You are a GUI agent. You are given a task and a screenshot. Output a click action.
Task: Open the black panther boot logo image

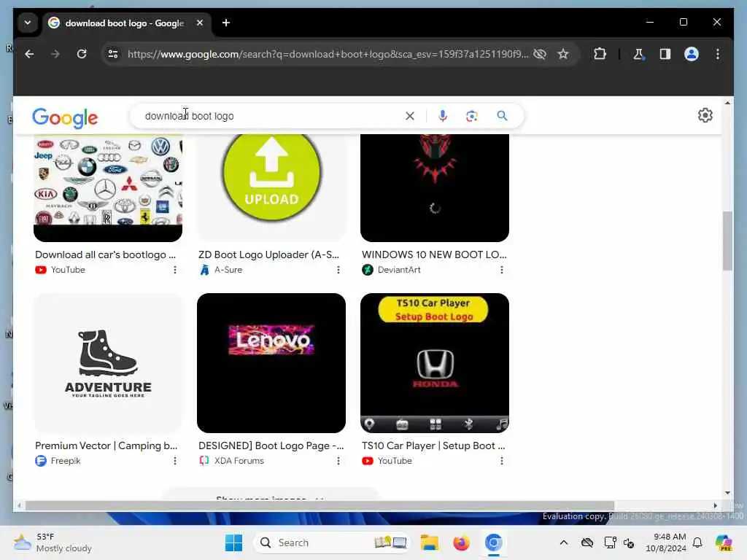435,187
